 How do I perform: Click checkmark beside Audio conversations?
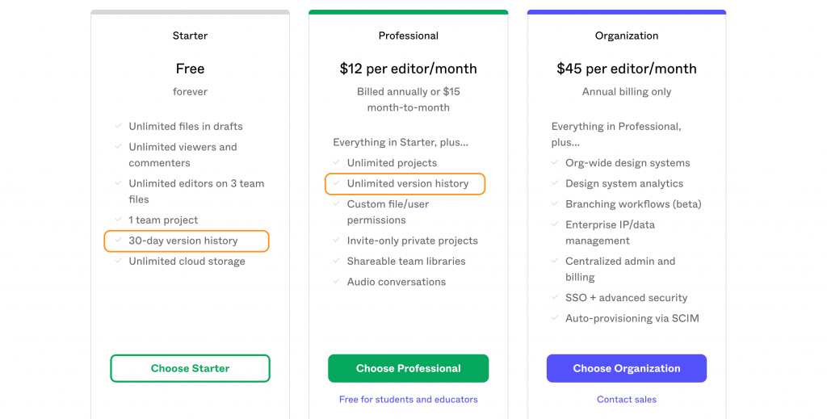pyautogui.click(x=337, y=282)
